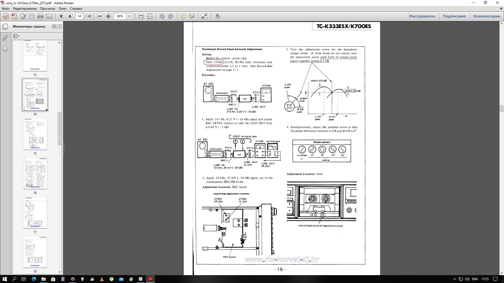Toggle the page thumbnails panel icon

pyautogui.click(x=5, y=26)
